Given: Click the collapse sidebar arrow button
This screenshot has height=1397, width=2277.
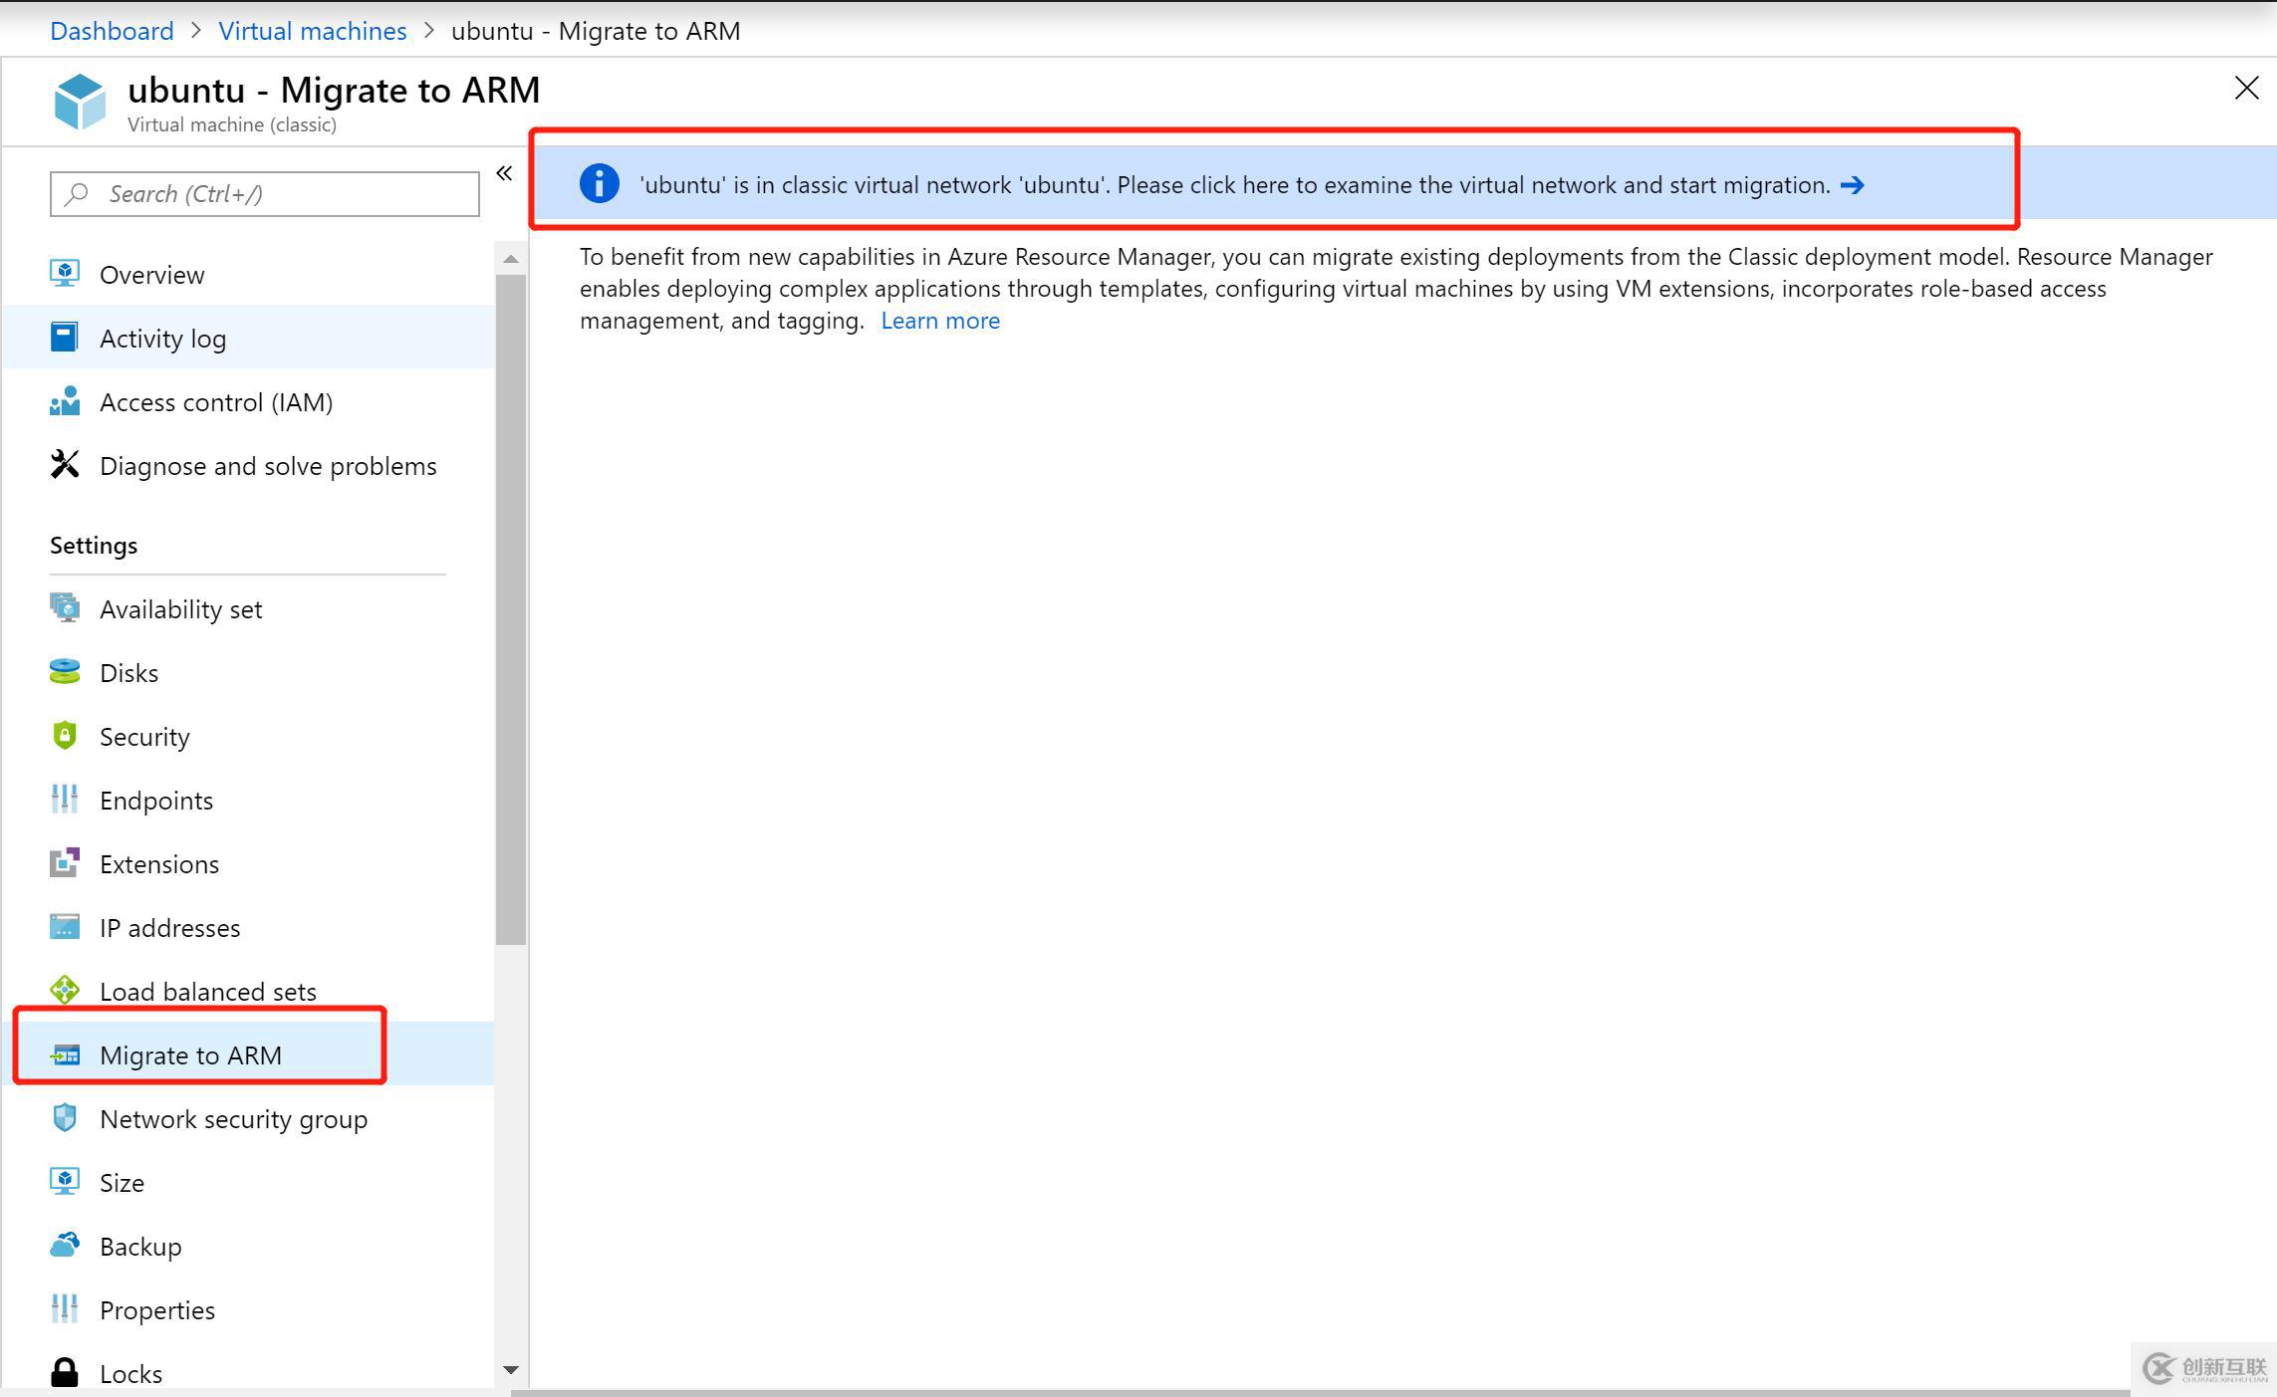Looking at the screenshot, I should (507, 174).
